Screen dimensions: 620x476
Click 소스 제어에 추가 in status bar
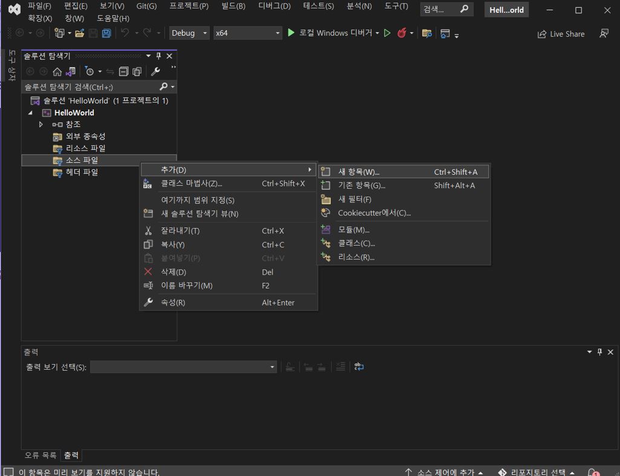coord(444,472)
